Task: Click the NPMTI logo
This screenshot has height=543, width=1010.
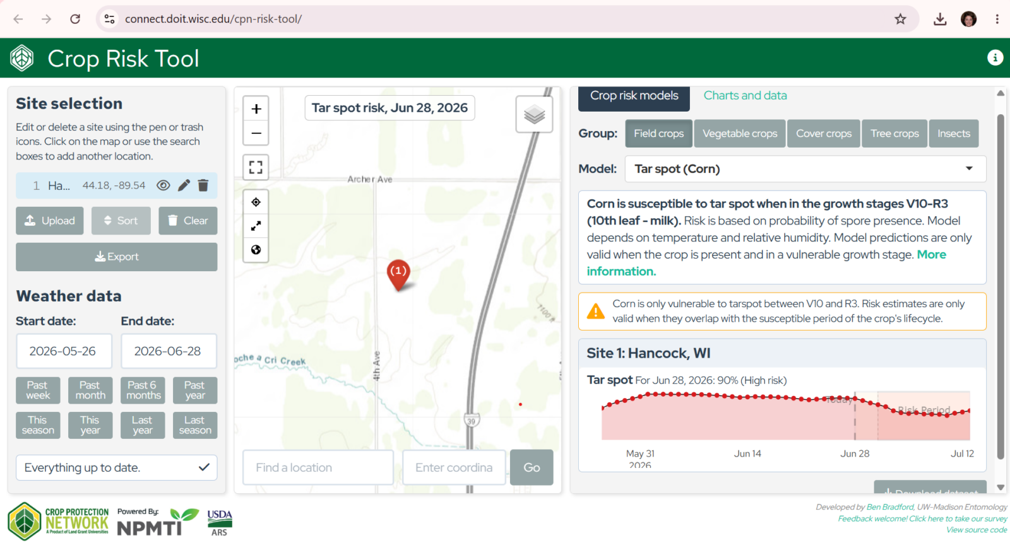Action: (157, 522)
